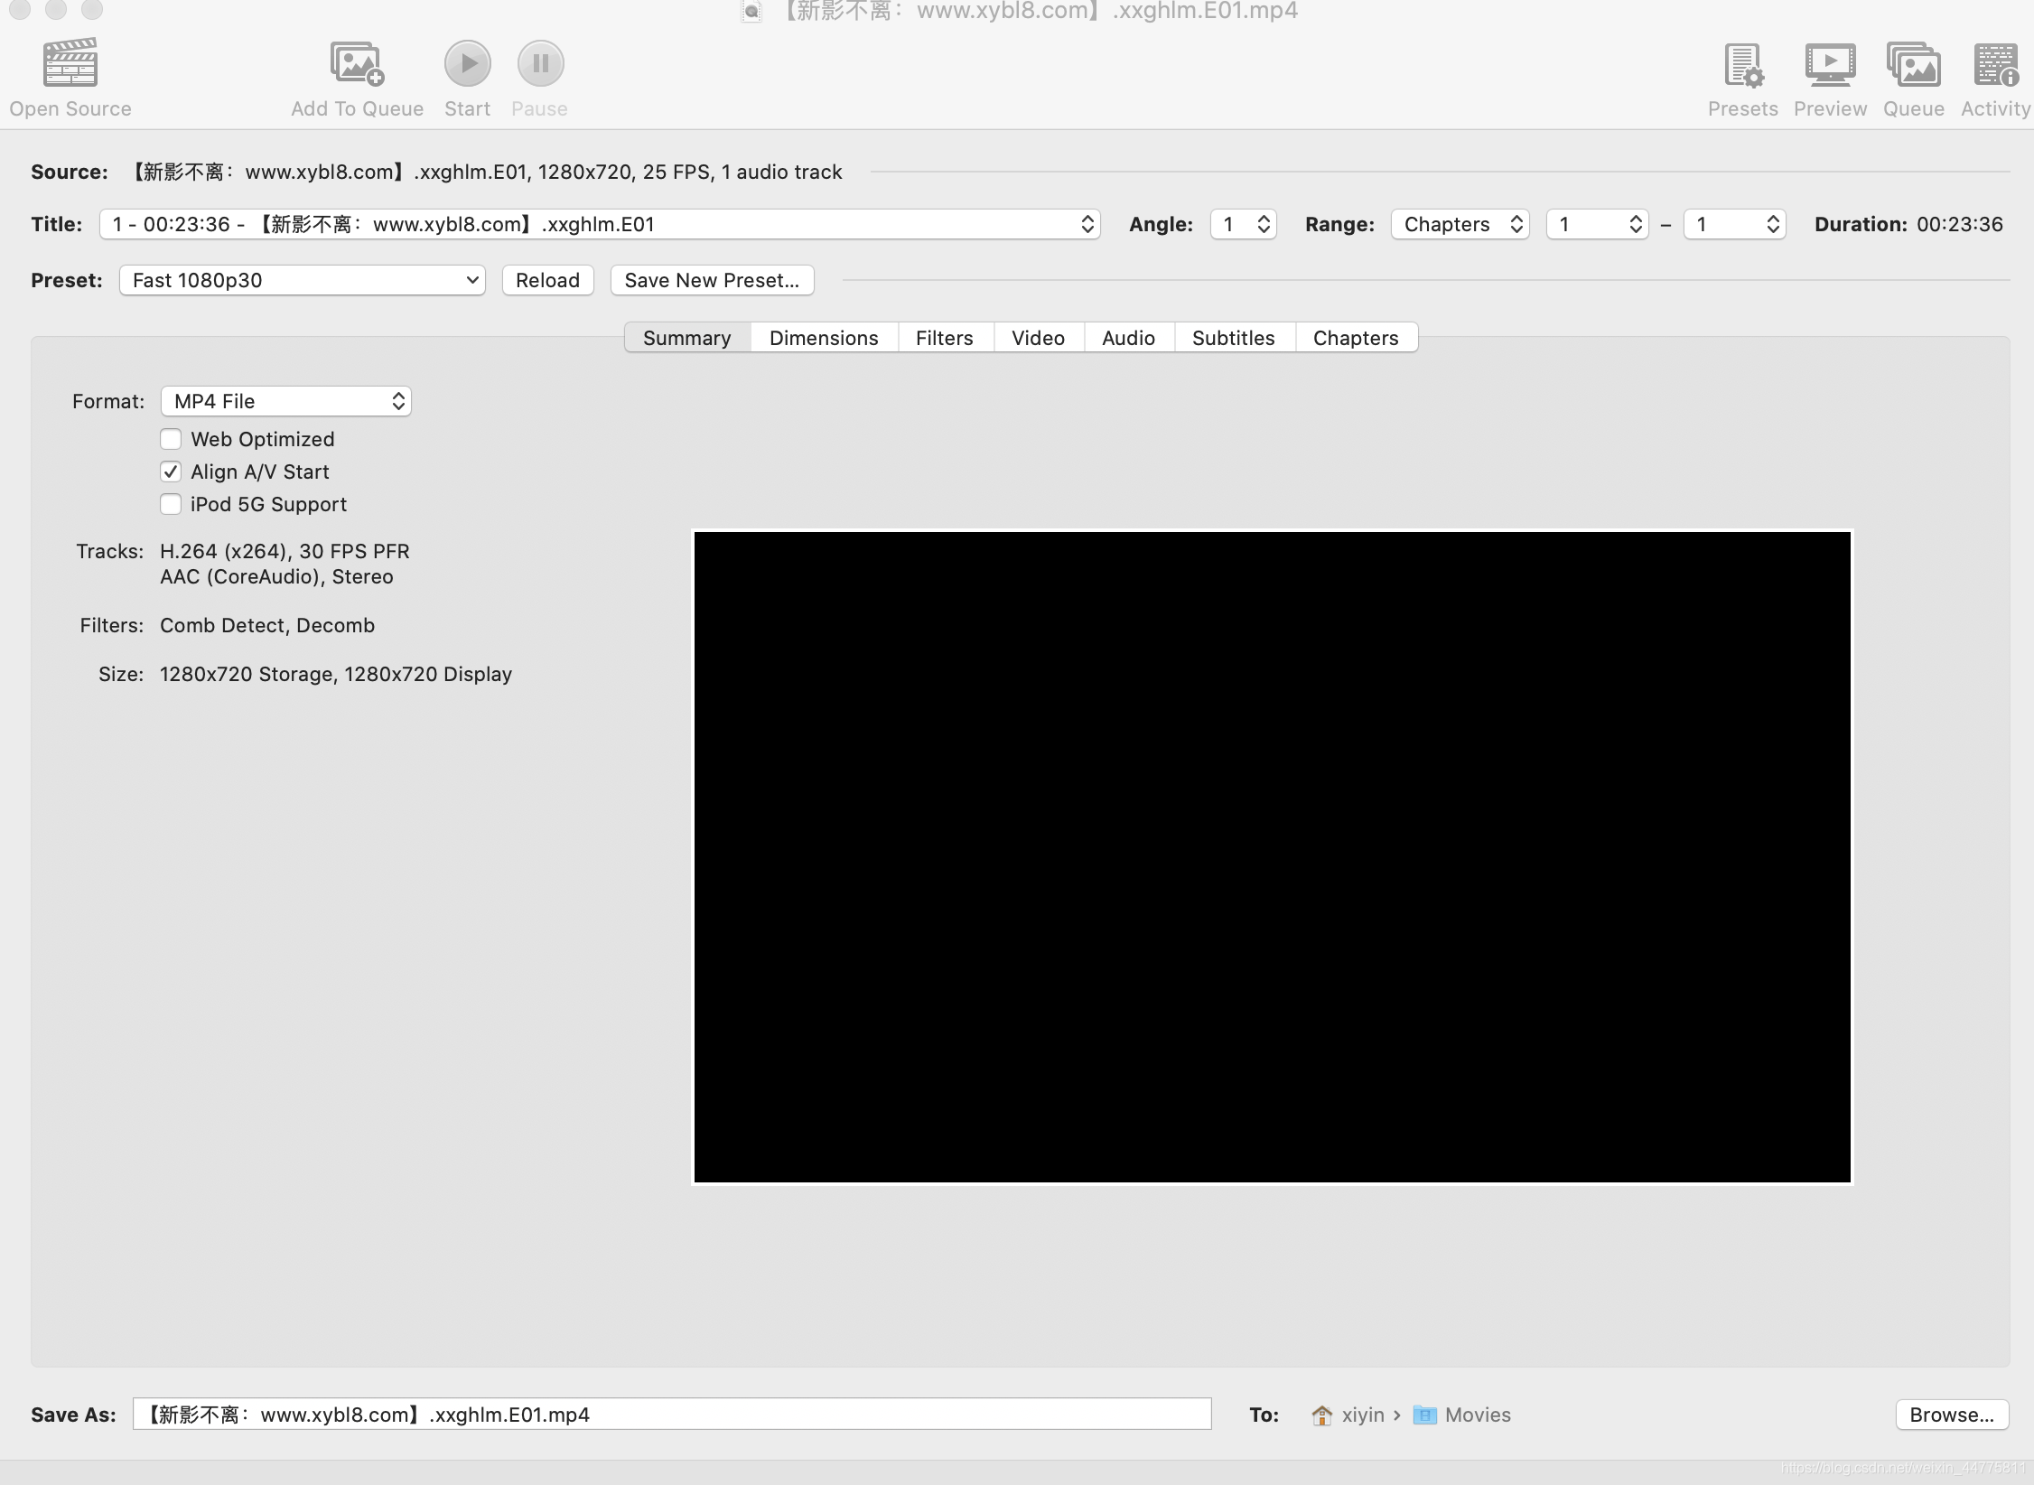Open the Presets panel icon
Viewport: 2034px width, 1485px height.
[x=1742, y=65]
